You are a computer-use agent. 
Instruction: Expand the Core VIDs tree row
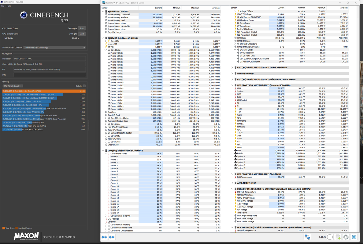point(106,41)
